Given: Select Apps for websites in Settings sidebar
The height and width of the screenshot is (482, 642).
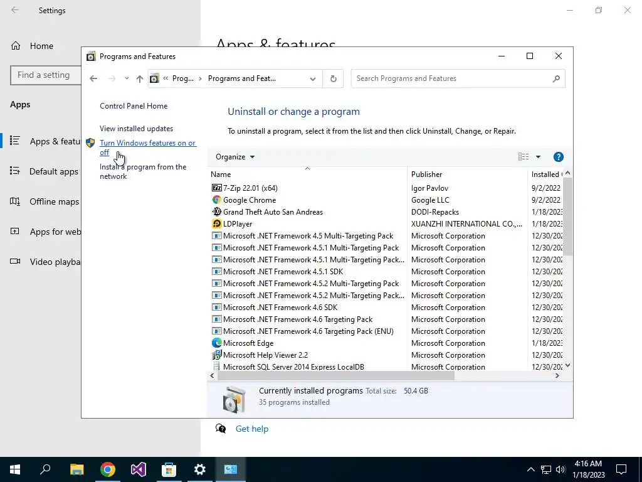Looking at the screenshot, I should click(44, 232).
